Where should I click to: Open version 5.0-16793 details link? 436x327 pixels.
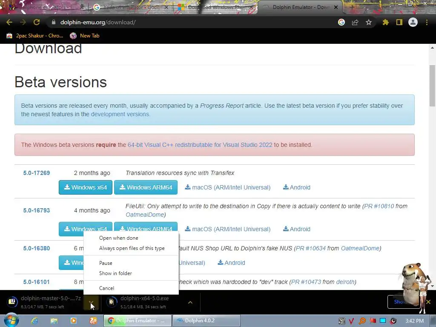pos(37,210)
